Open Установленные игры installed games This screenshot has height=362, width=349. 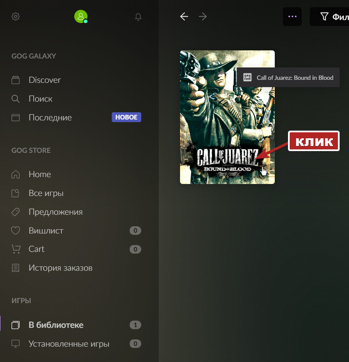tap(69, 344)
